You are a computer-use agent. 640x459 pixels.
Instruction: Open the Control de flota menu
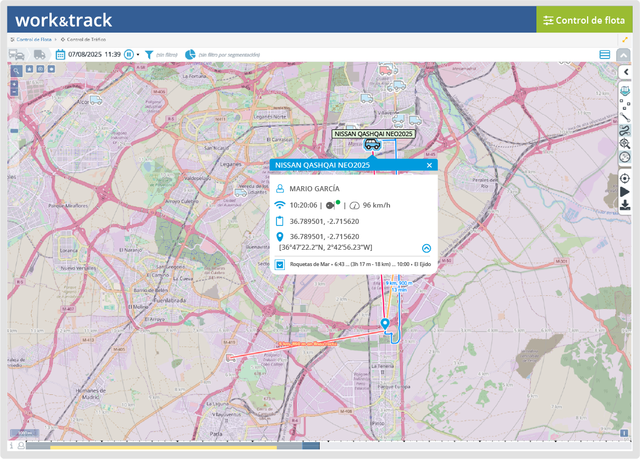tap(584, 20)
